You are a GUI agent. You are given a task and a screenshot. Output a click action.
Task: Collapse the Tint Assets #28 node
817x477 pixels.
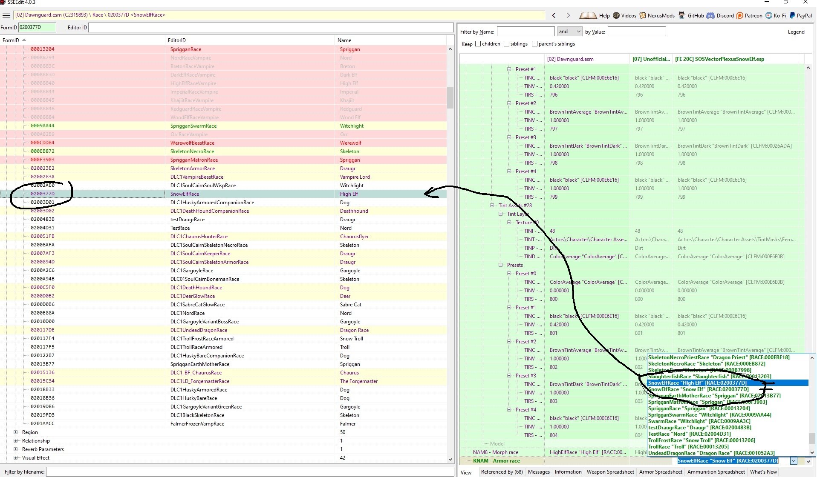pos(492,206)
